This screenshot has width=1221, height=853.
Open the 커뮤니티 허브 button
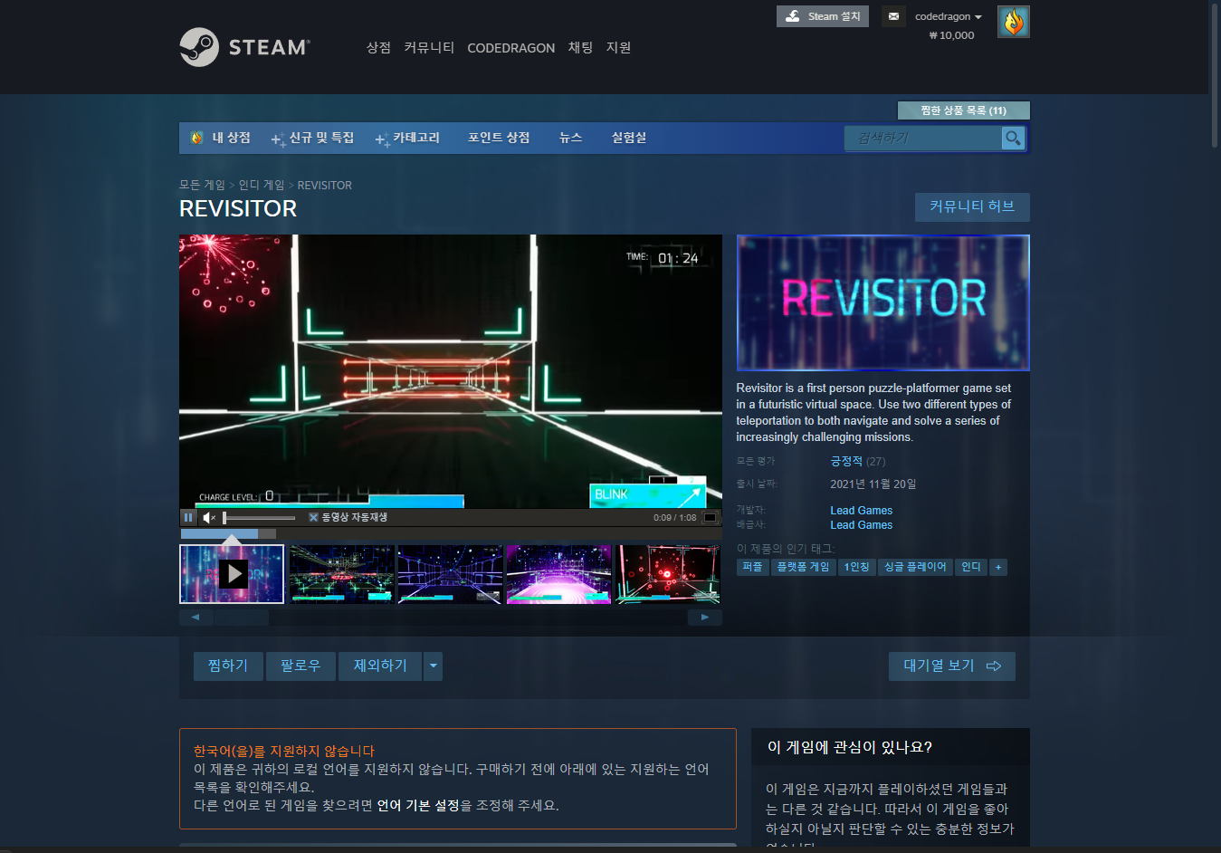[x=972, y=206]
